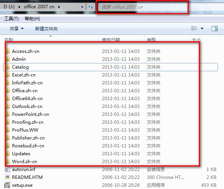This screenshot has width=224, height=189.
Task: Select office 2007 cn in the address path
Action: click(39, 7)
